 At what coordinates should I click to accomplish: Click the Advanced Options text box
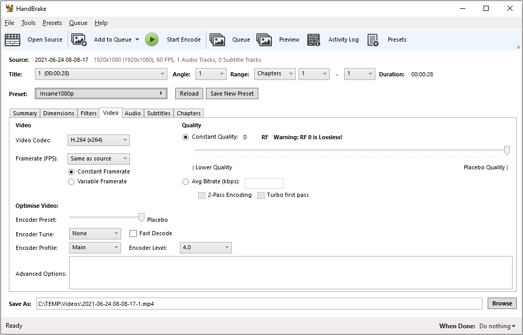point(291,273)
